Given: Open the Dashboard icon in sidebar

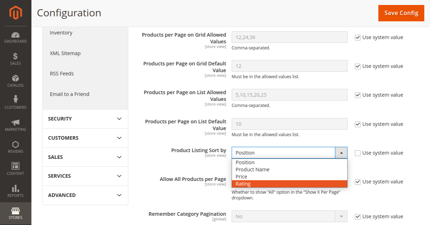Looking at the screenshot, I should point(15,35).
